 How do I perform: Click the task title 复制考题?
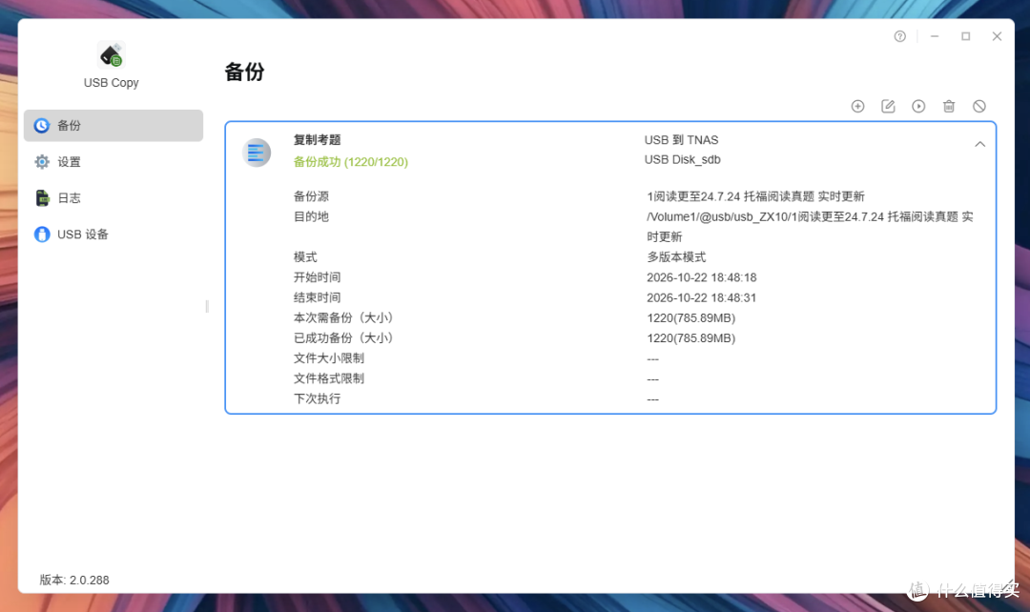point(317,140)
